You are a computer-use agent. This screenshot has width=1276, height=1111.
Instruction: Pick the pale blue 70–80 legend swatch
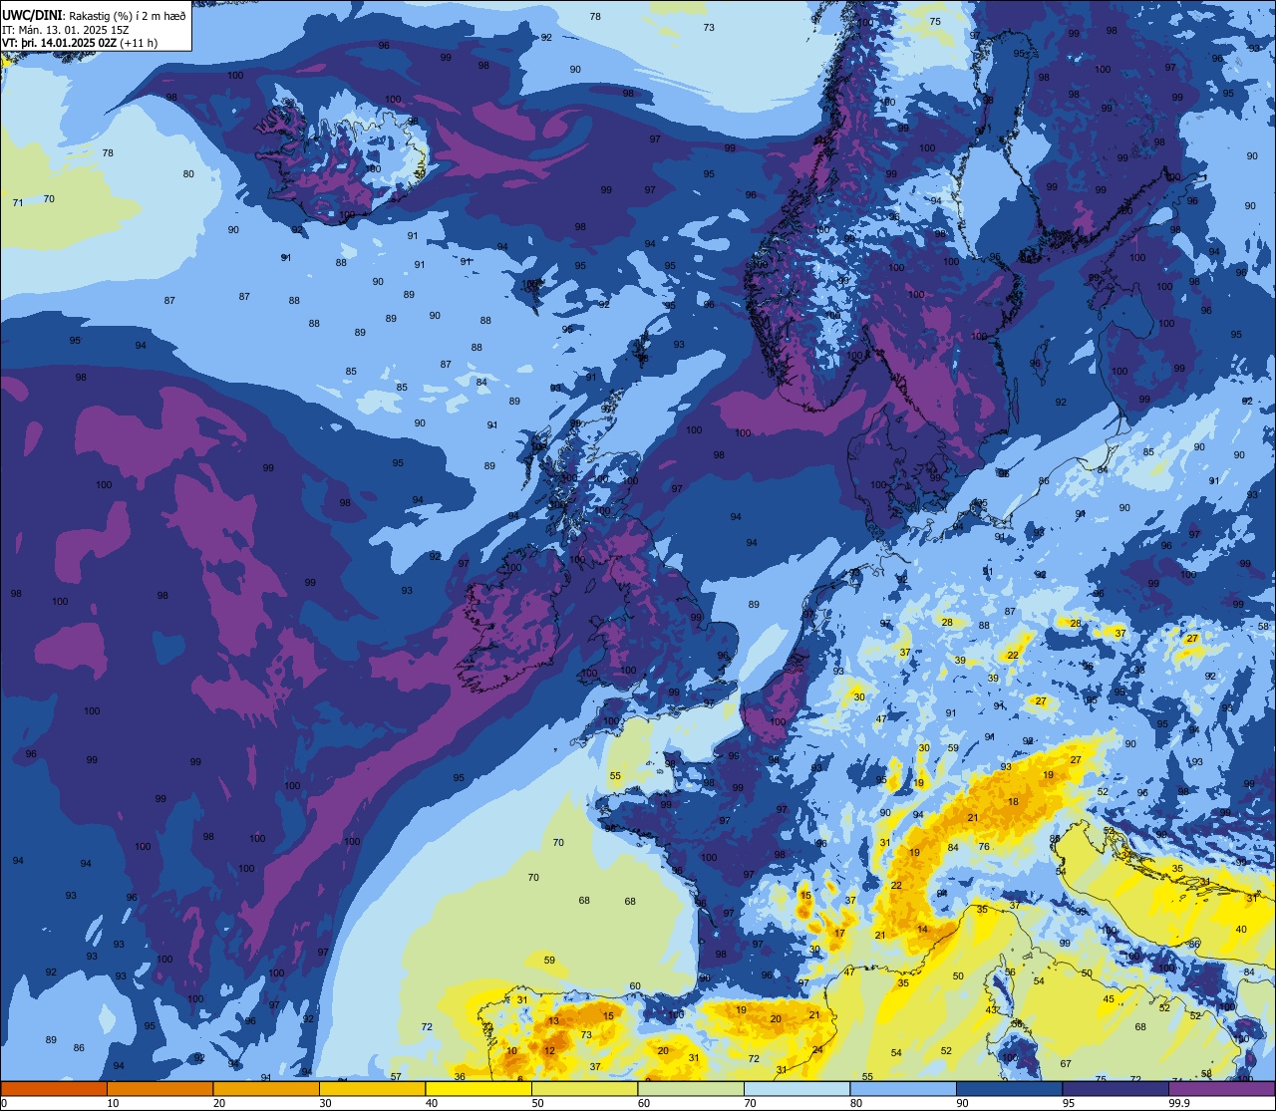coord(797,1088)
